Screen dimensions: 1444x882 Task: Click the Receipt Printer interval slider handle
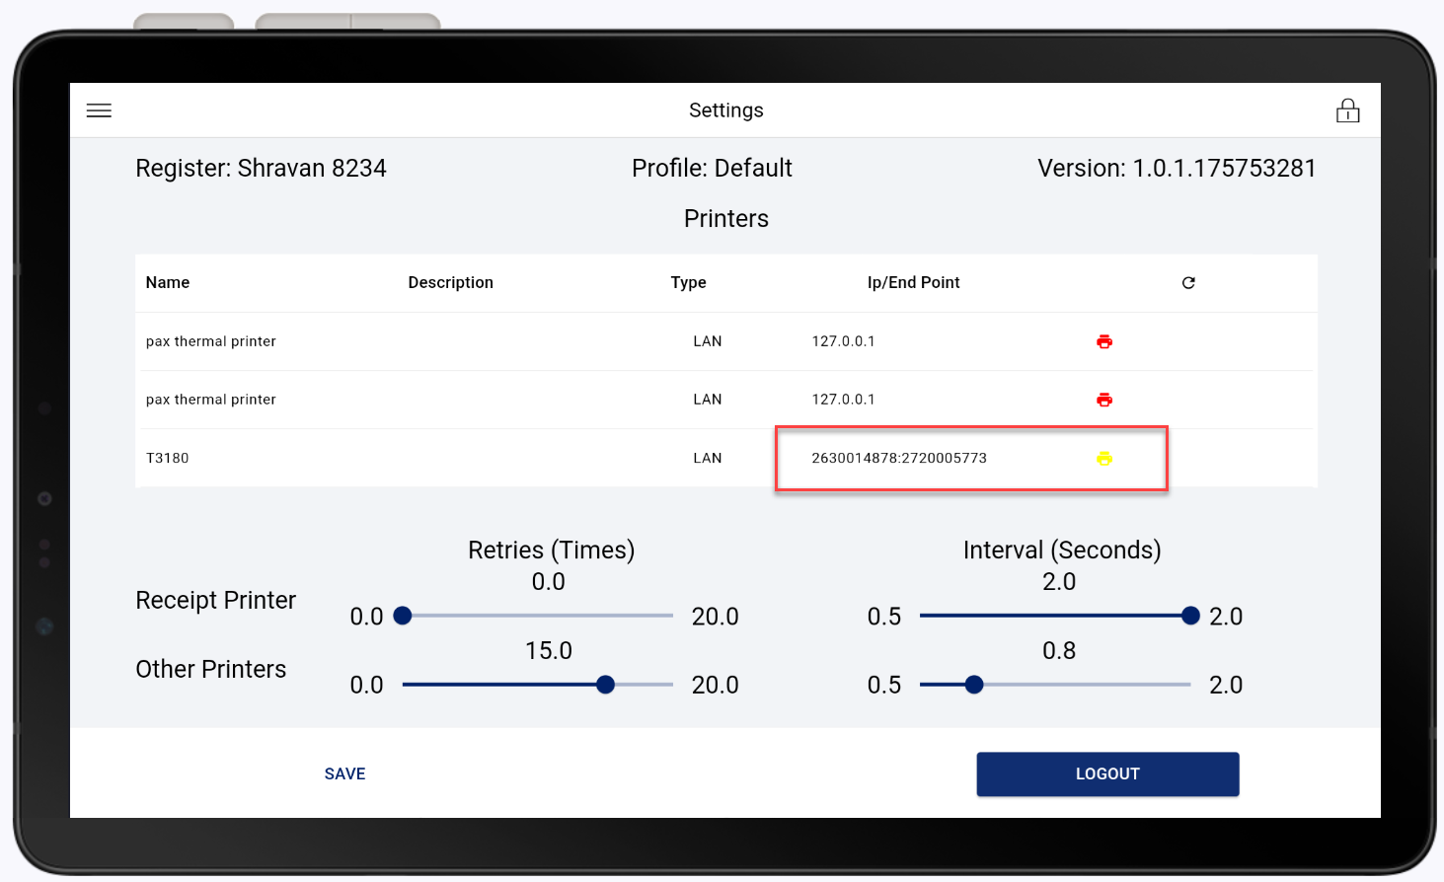(x=1190, y=615)
